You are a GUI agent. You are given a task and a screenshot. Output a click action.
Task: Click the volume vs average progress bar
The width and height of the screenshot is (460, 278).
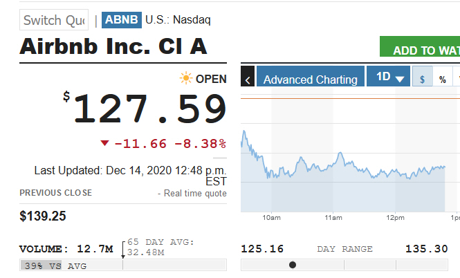(122, 265)
